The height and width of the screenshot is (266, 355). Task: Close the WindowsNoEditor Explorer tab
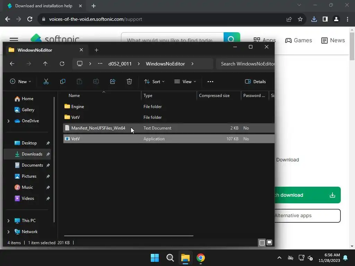[81, 50]
